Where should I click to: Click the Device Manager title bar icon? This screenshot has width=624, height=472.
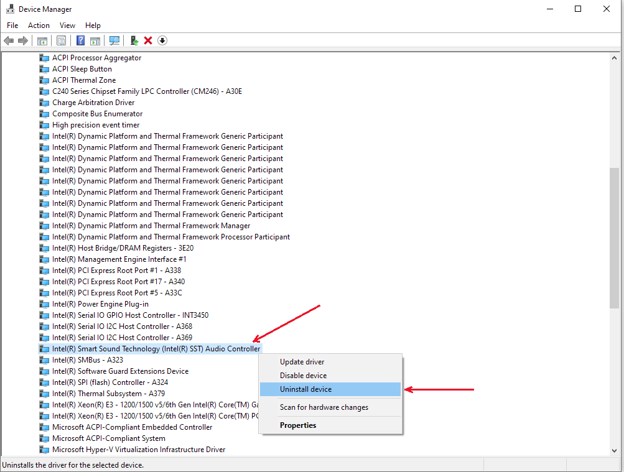[10, 9]
